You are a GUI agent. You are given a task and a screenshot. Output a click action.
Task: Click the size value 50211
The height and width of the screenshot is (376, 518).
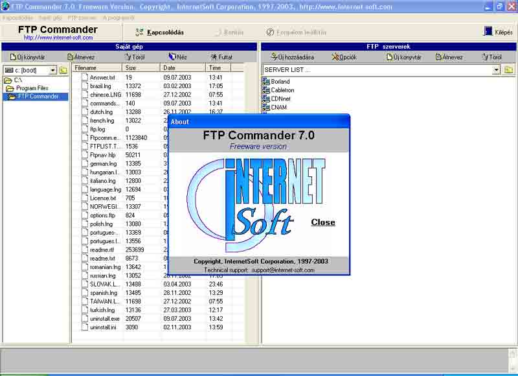pyautogui.click(x=133, y=155)
